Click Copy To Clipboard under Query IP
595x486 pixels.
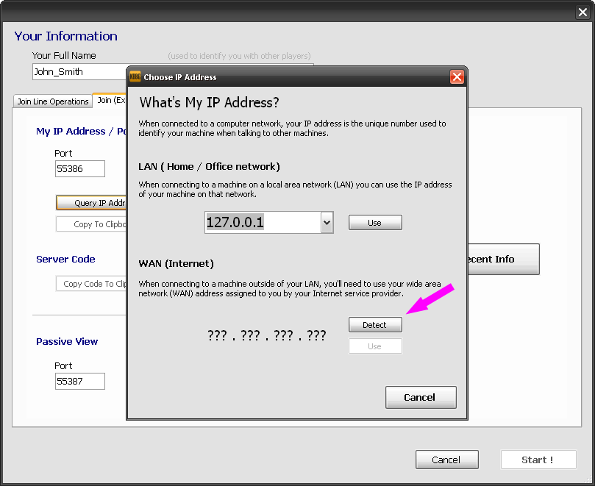point(92,224)
